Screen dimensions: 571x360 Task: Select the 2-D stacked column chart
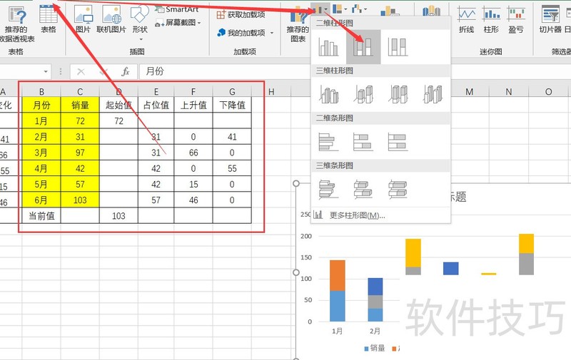363,47
